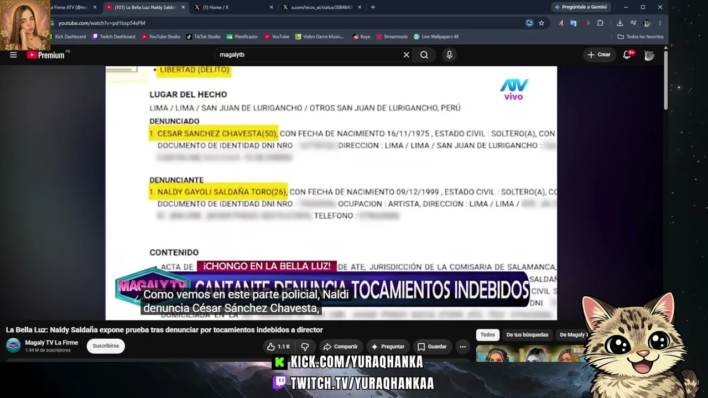Click the video player to pause
Image resolution: width=708 pixels, height=398 pixels.
pyautogui.click(x=331, y=193)
